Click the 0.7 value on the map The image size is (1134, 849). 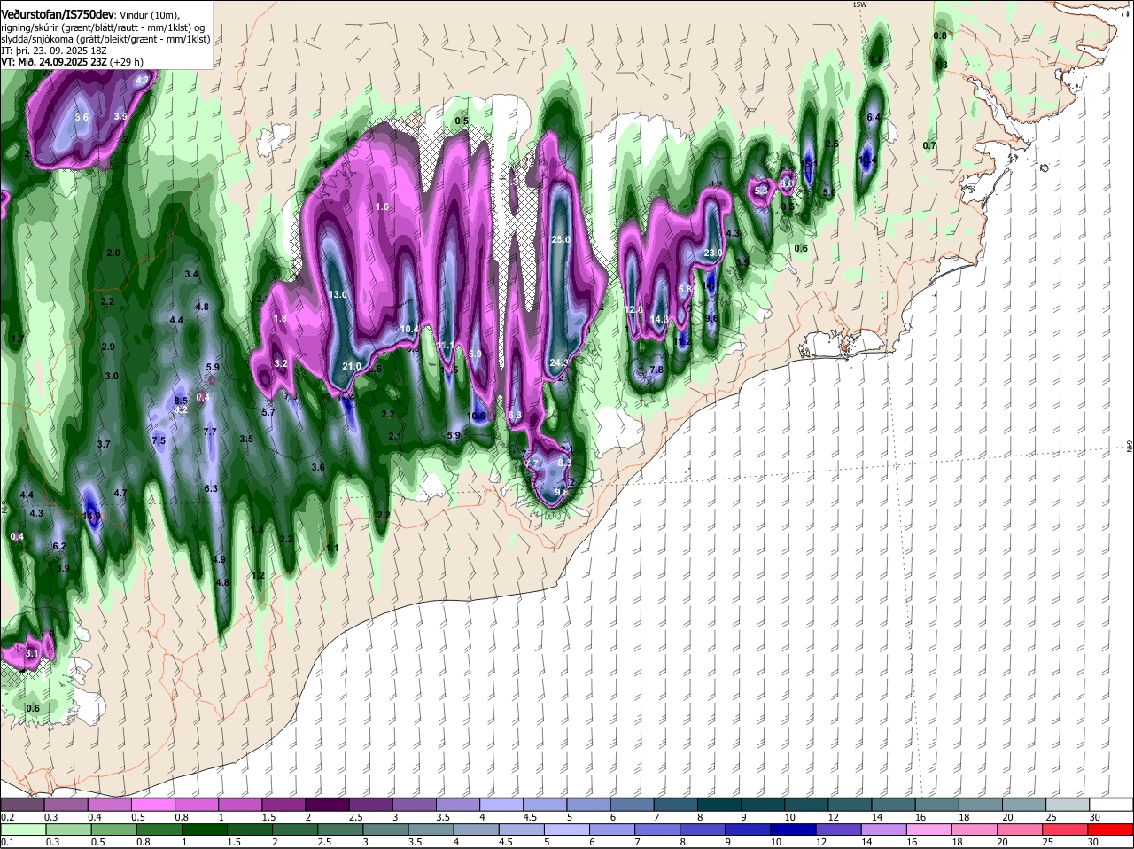(x=929, y=145)
